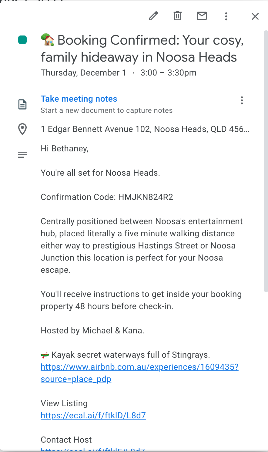Click the kayak emoji icon
268x452 pixels.
click(x=45, y=355)
